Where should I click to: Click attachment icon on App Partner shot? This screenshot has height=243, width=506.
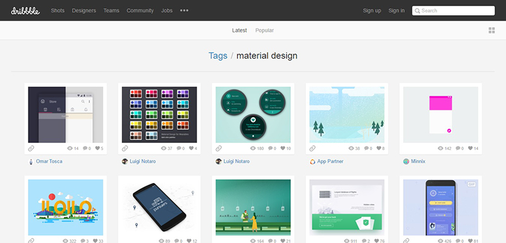click(x=312, y=148)
